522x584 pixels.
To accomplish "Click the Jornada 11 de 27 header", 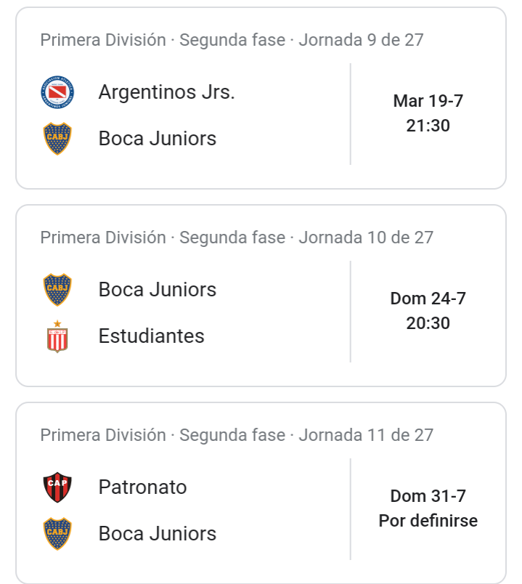I will (237, 435).
